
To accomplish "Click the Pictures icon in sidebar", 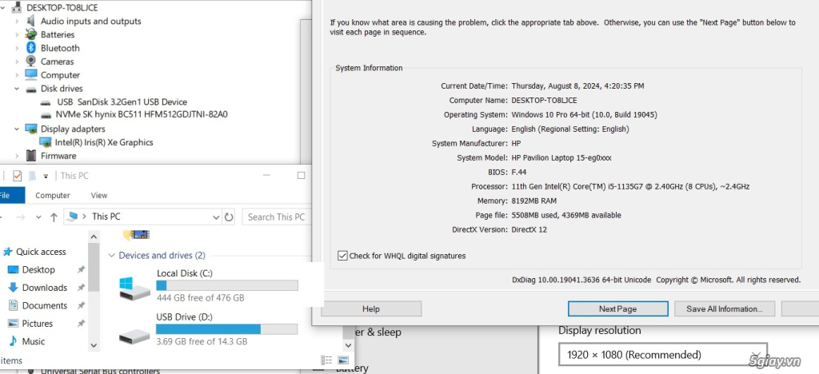I will 13,324.
